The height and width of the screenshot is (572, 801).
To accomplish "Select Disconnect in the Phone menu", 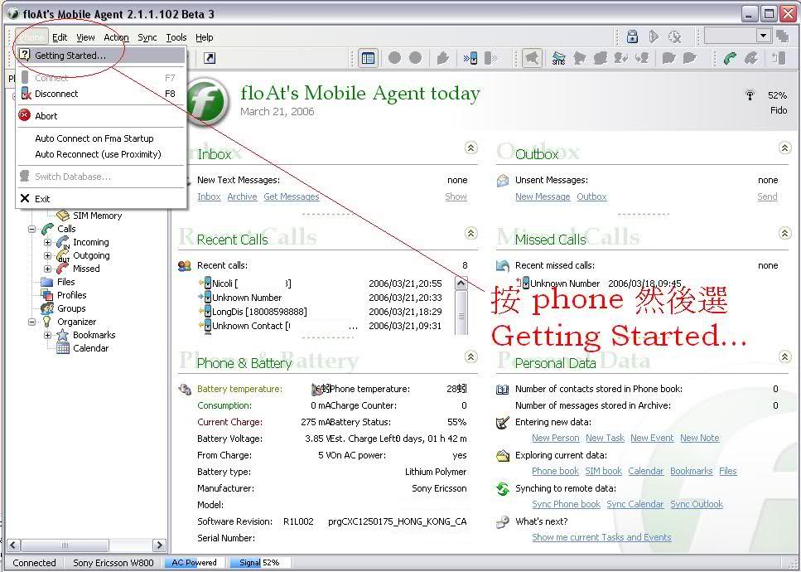I will click(x=100, y=94).
